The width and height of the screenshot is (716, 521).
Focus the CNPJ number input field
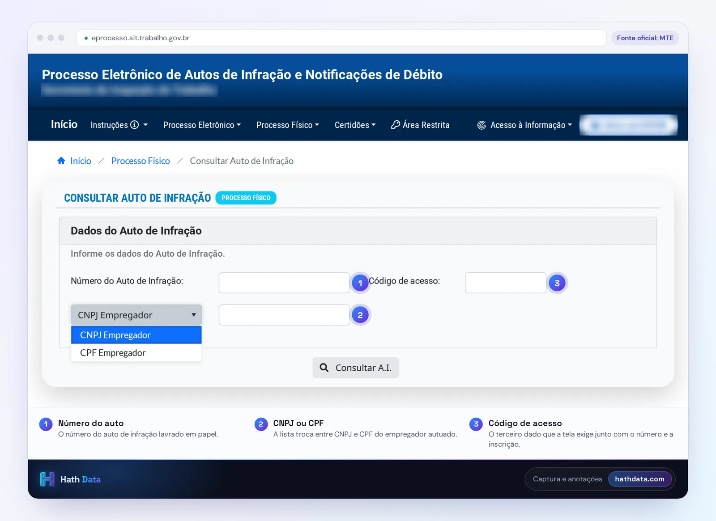coord(284,315)
